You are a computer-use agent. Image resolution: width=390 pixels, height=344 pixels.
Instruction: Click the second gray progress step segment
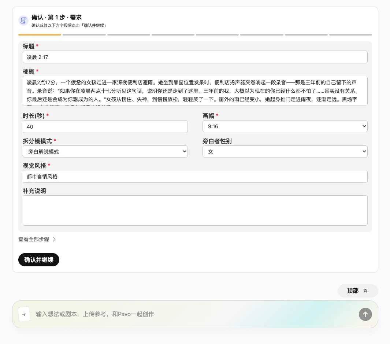[x=84, y=35]
